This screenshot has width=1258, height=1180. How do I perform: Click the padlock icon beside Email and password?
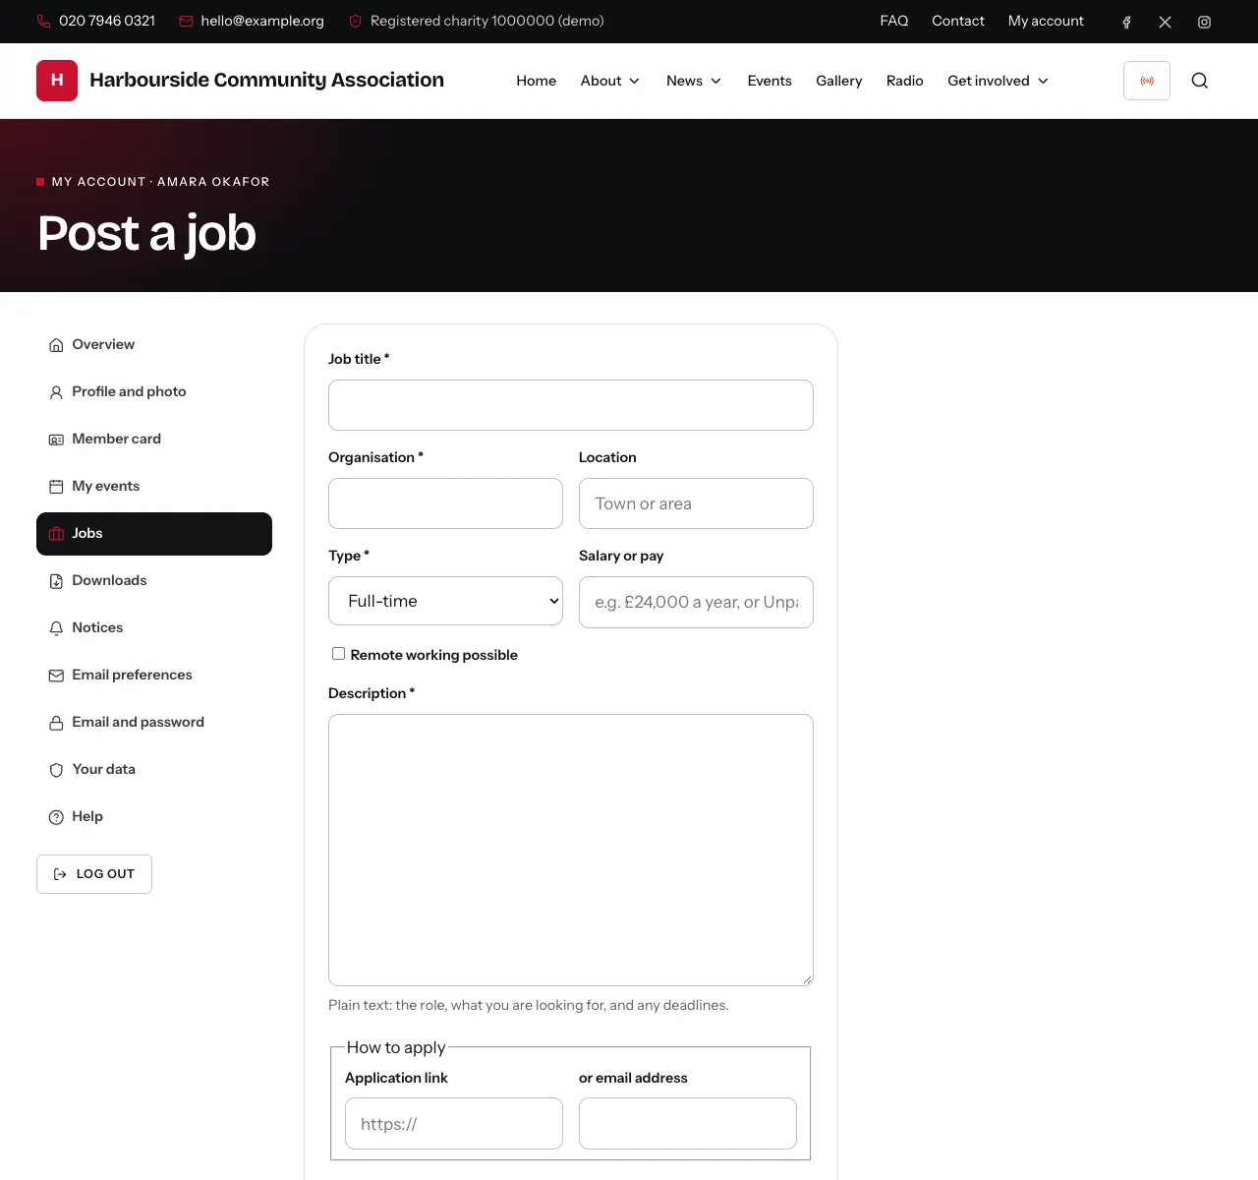click(56, 723)
